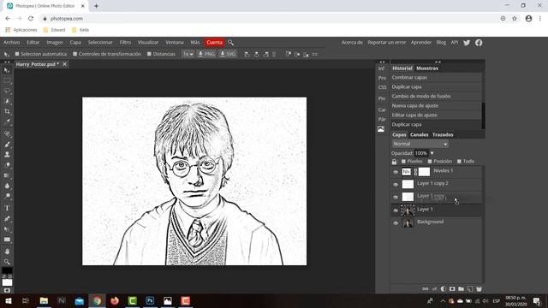548x308 pixels.
Task: Create new folder in layers panel
Action: (x=461, y=289)
